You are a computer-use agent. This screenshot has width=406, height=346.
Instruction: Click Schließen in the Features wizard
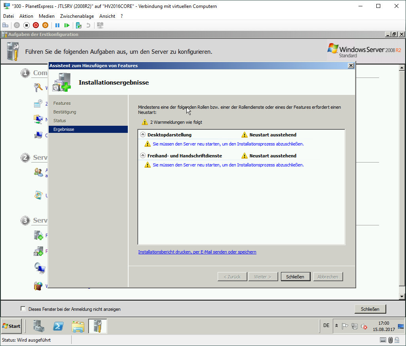point(295,277)
